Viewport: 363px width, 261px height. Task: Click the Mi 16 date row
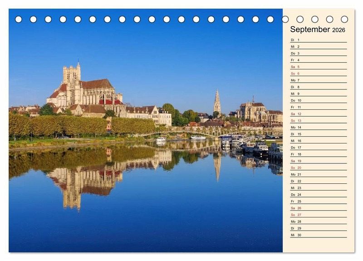[x=318, y=141]
